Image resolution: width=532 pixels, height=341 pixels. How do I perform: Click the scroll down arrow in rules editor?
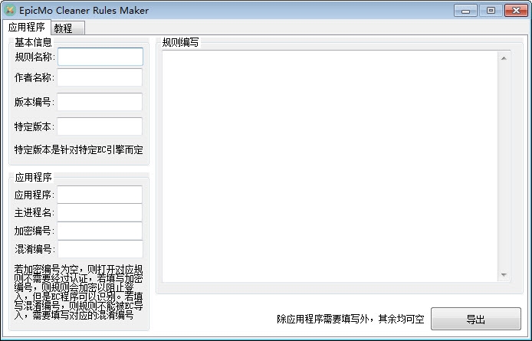[x=504, y=275]
